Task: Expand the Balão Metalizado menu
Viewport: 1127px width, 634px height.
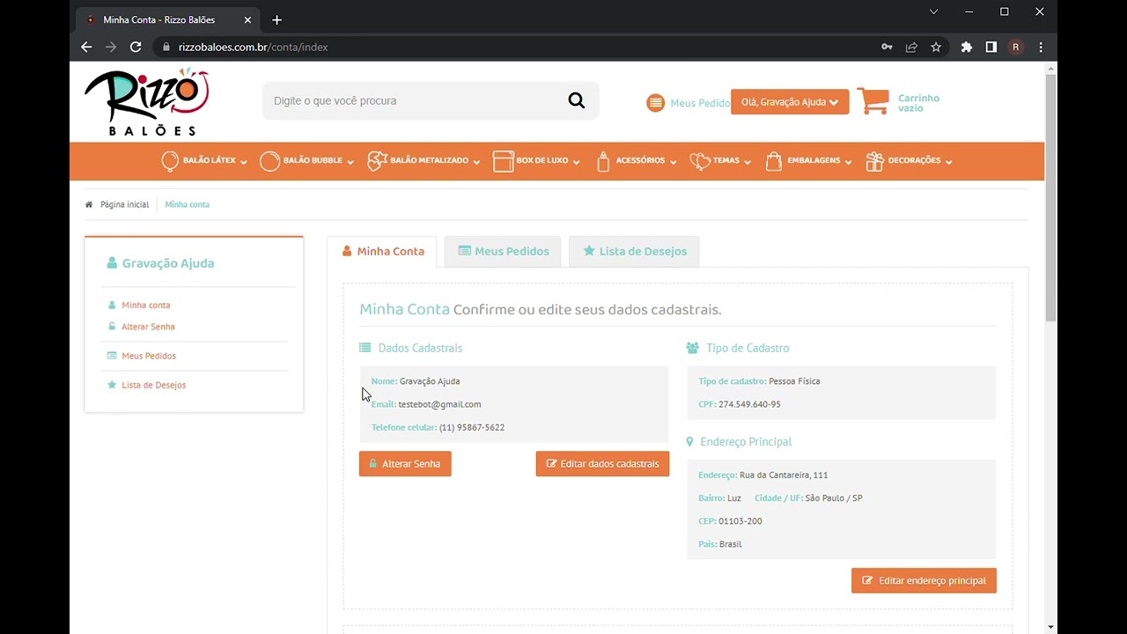Action: click(476, 162)
